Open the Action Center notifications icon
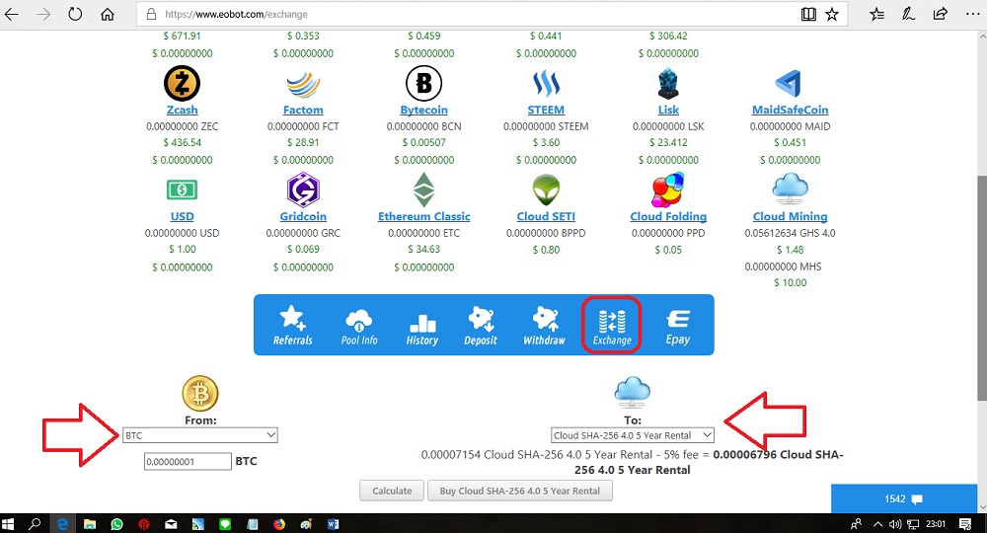Image resolution: width=987 pixels, height=533 pixels. 965,523
